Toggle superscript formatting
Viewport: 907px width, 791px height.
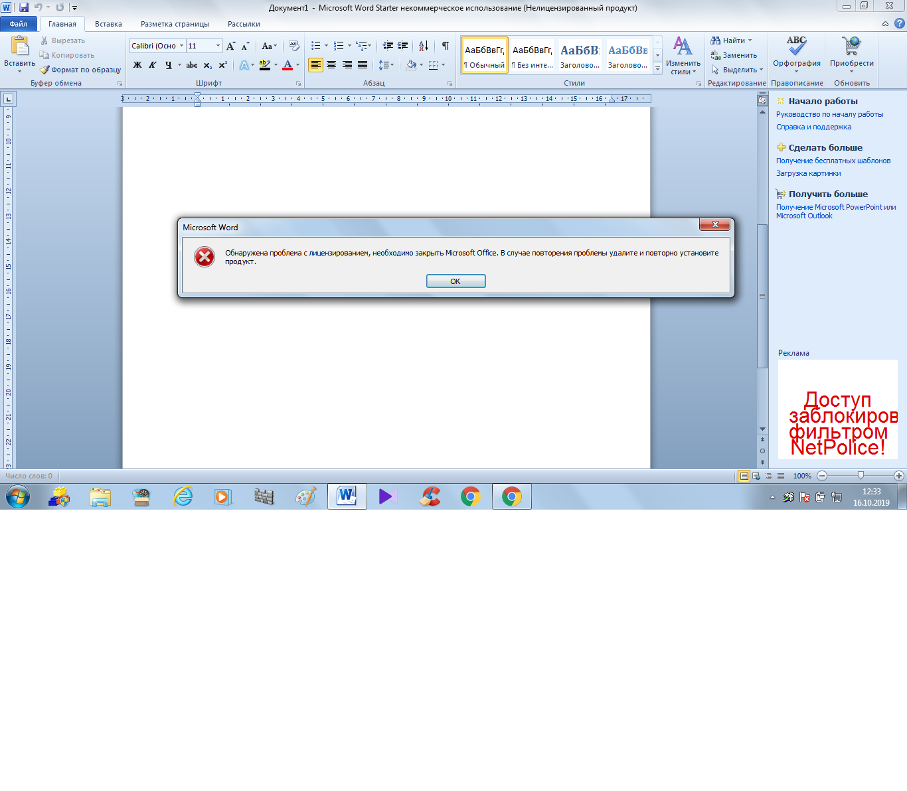click(223, 65)
